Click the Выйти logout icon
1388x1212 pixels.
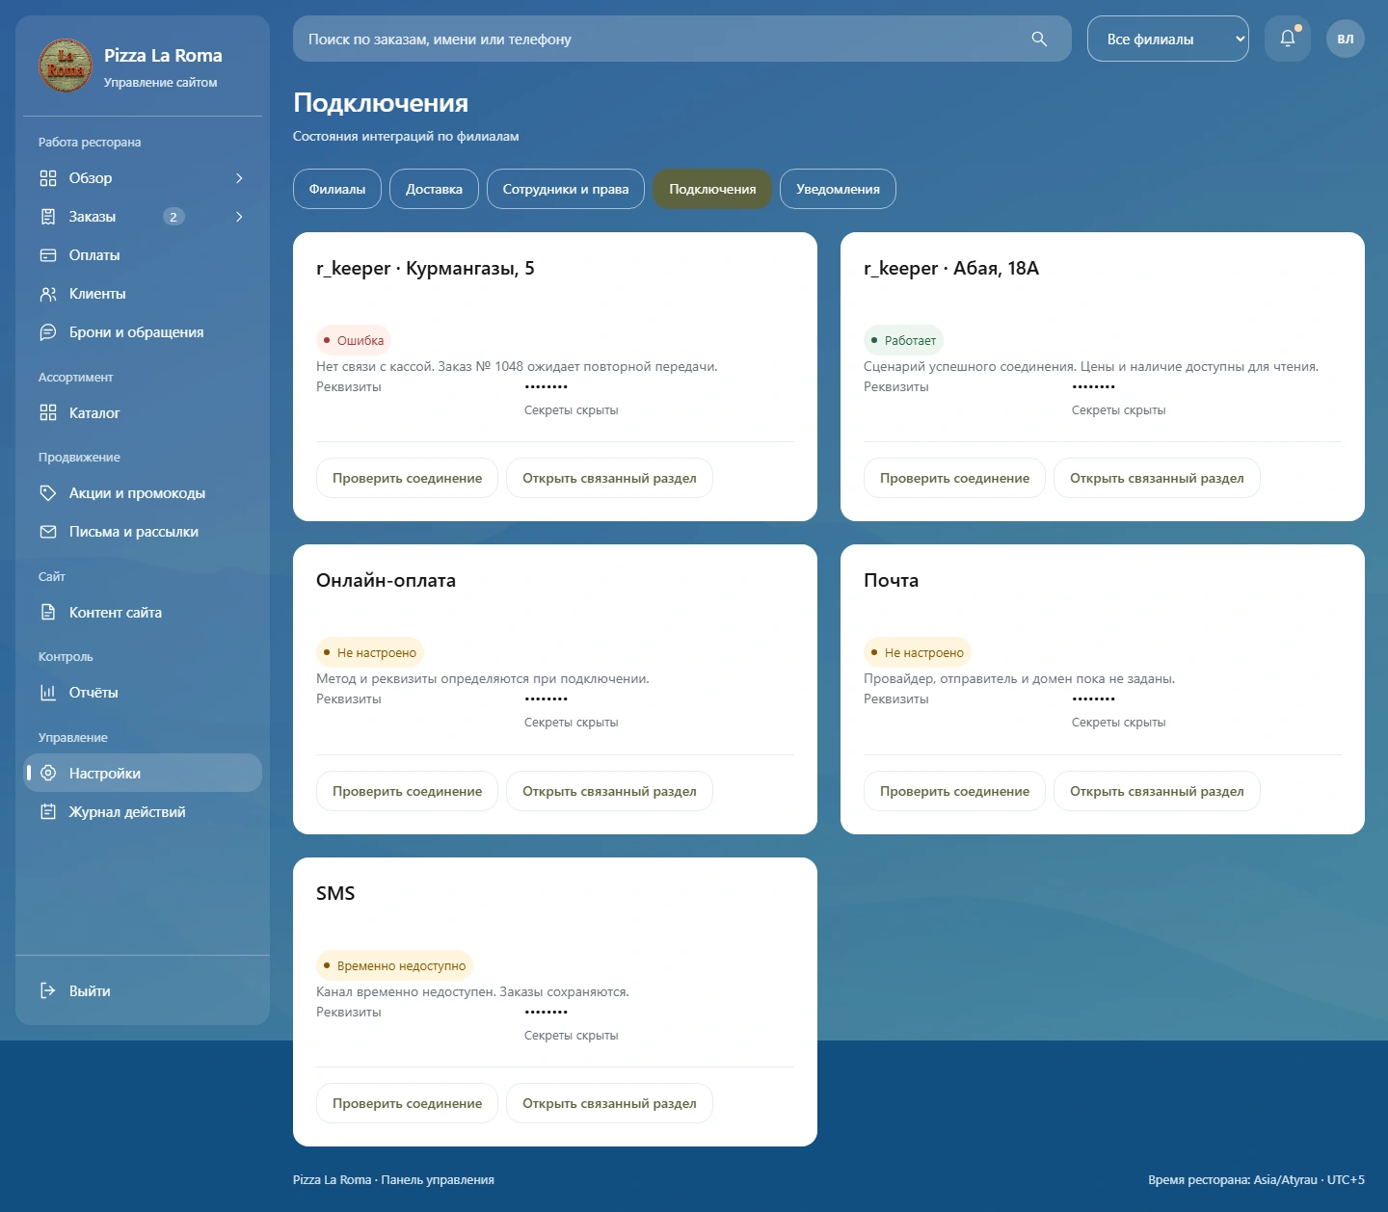(48, 991)
